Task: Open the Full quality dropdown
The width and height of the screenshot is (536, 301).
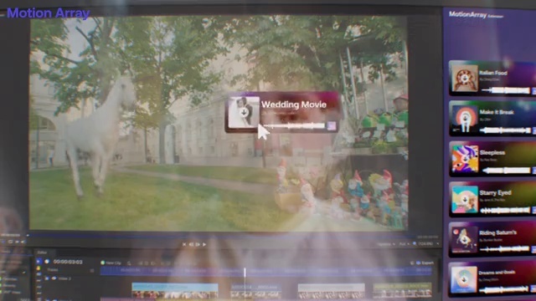Action: pos(404,244)
